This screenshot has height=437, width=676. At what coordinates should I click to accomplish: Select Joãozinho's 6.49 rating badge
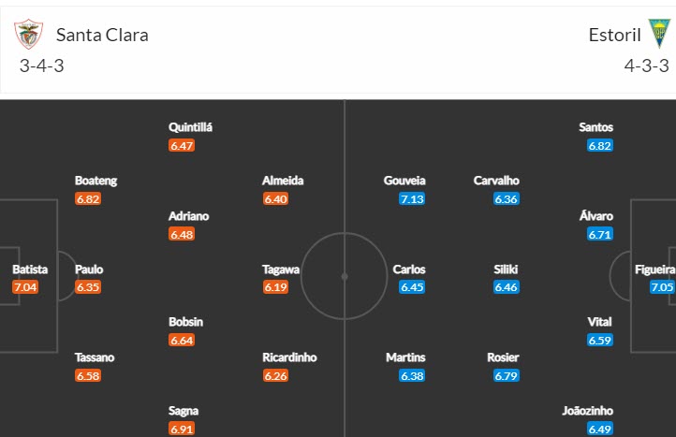[x=599, y=429]
